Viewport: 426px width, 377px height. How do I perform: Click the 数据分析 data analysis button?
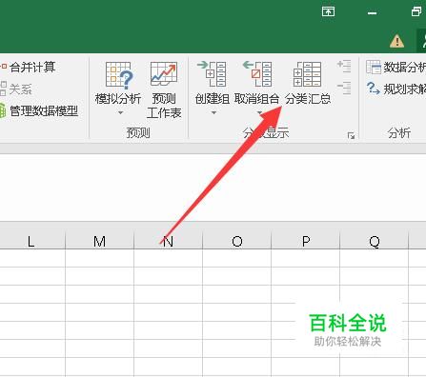tap(396, 67)
